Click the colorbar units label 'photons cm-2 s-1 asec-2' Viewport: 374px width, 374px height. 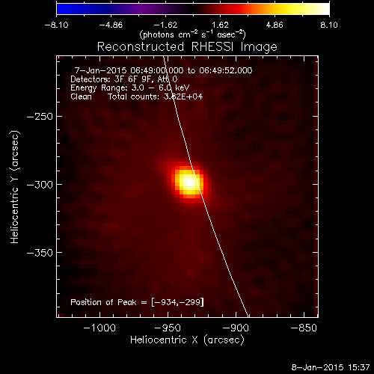(192, 34)
